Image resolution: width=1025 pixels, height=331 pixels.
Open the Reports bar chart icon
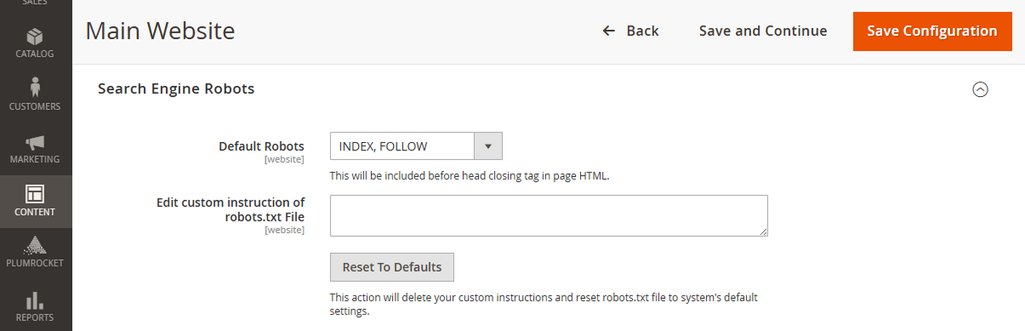(36, 300)
